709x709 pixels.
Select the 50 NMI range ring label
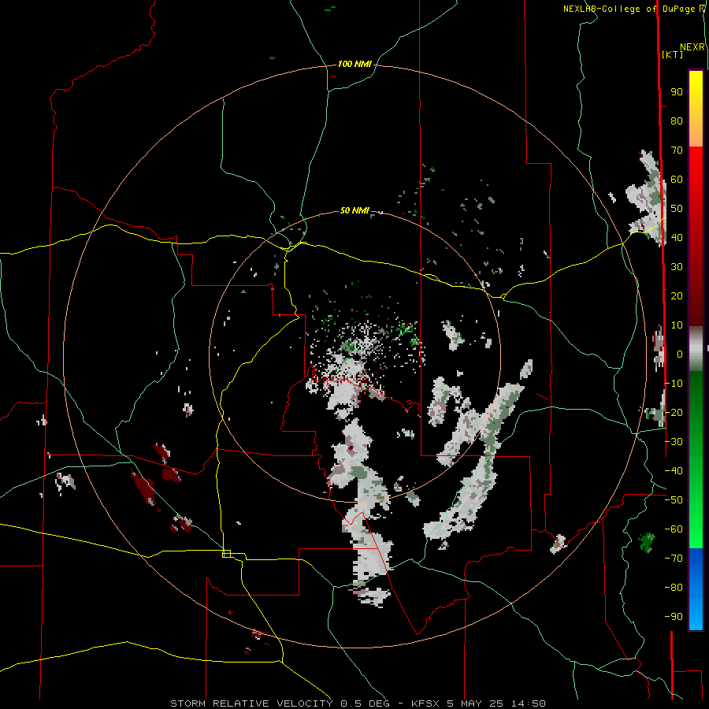[354, 210]
